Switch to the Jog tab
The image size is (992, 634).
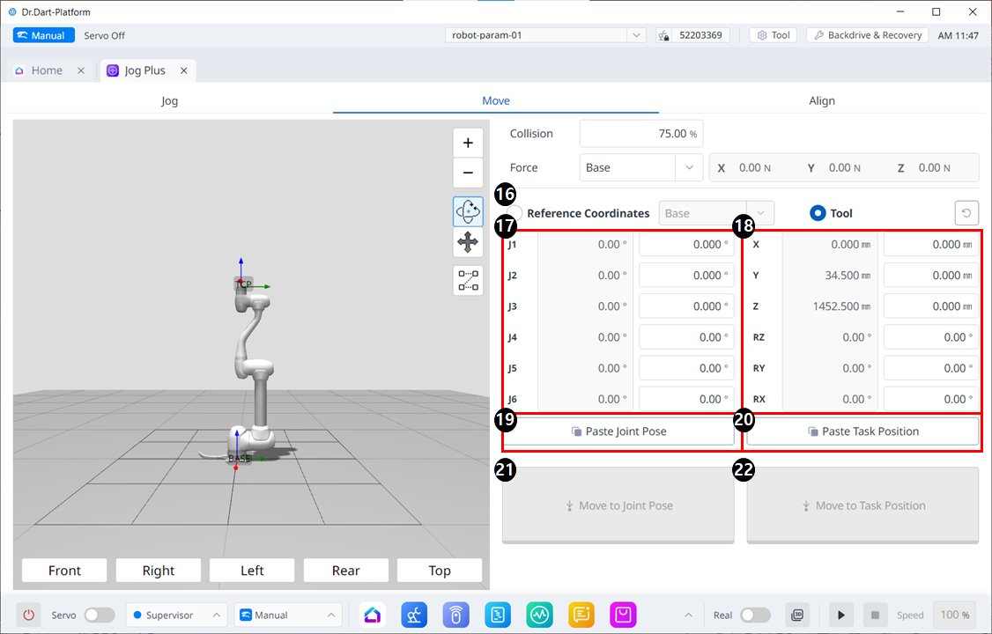click(x=169, y=101)
